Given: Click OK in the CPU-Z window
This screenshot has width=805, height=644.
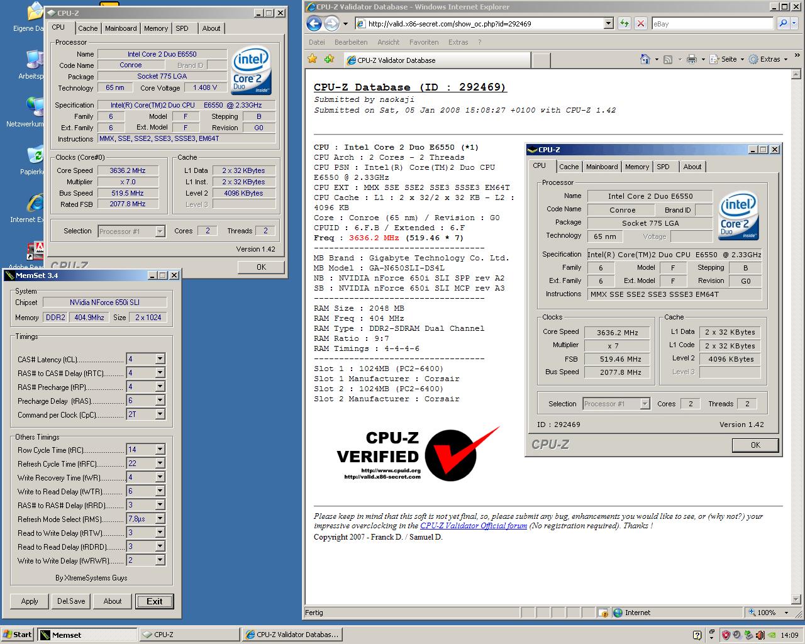Looking at the screenshot, I should [261, 267].
